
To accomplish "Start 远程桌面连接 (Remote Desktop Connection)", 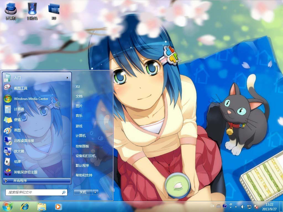I will tap(24, 141).
